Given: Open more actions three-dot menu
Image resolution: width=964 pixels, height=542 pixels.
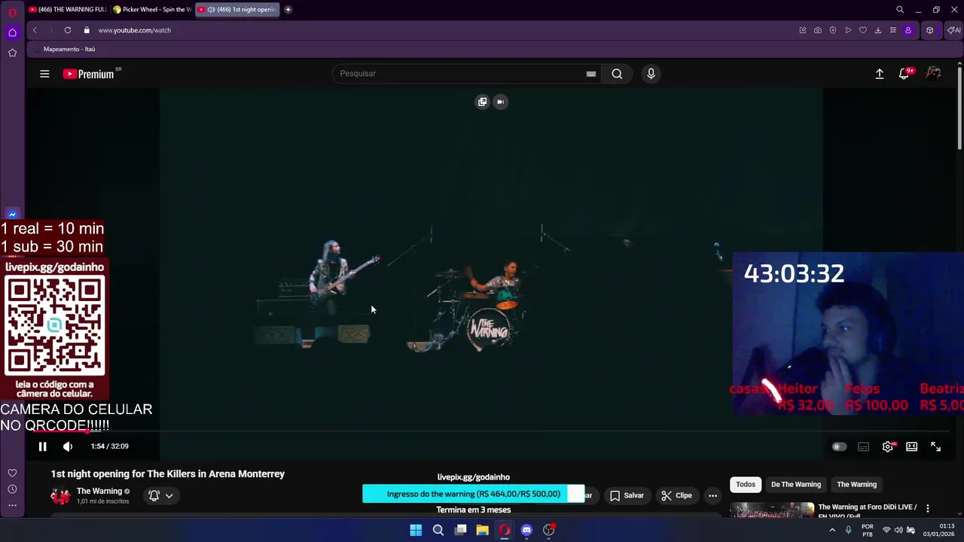Looking at the screenshot, I should pyautogui.click(x=712, y=495).
